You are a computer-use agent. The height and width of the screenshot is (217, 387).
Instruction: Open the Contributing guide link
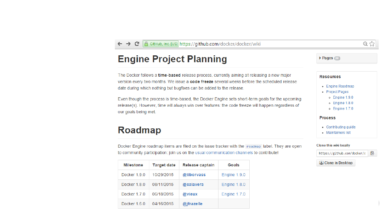click(341, 127)
